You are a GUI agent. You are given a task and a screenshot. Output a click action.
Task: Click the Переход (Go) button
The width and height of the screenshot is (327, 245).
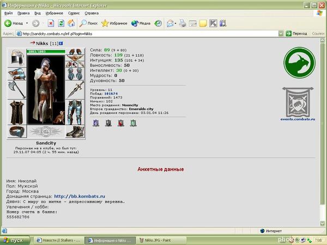click(296, 34)
